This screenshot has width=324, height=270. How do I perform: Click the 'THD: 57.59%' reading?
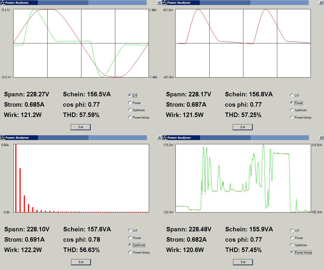point(81,115)
